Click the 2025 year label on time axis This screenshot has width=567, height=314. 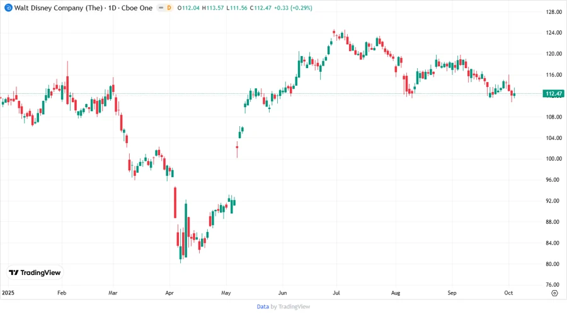point(8,293)
